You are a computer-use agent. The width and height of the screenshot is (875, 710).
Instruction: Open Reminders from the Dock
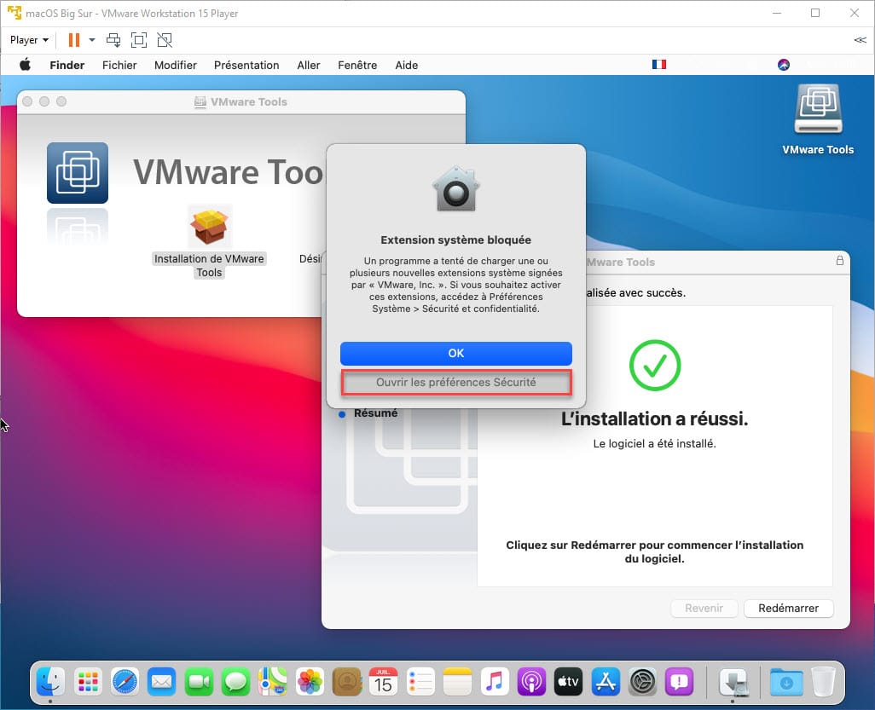(x=420, y=682)
